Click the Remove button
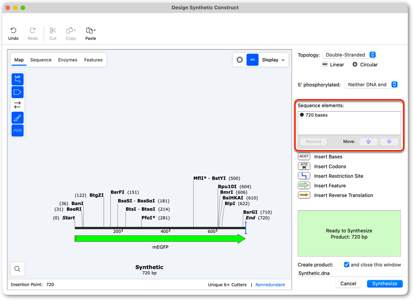 tap(313, 142)
